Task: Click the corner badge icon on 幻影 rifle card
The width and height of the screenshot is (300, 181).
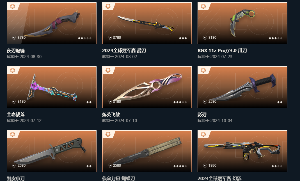Action: 203,134
